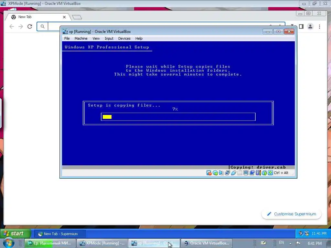The image size is (331, 248).
Task: Open the Input menu
Action: (x=109, y=38)
